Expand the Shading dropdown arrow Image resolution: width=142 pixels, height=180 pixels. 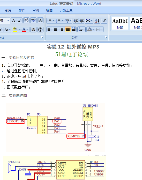pyautogui.click(x=94, y=29)
